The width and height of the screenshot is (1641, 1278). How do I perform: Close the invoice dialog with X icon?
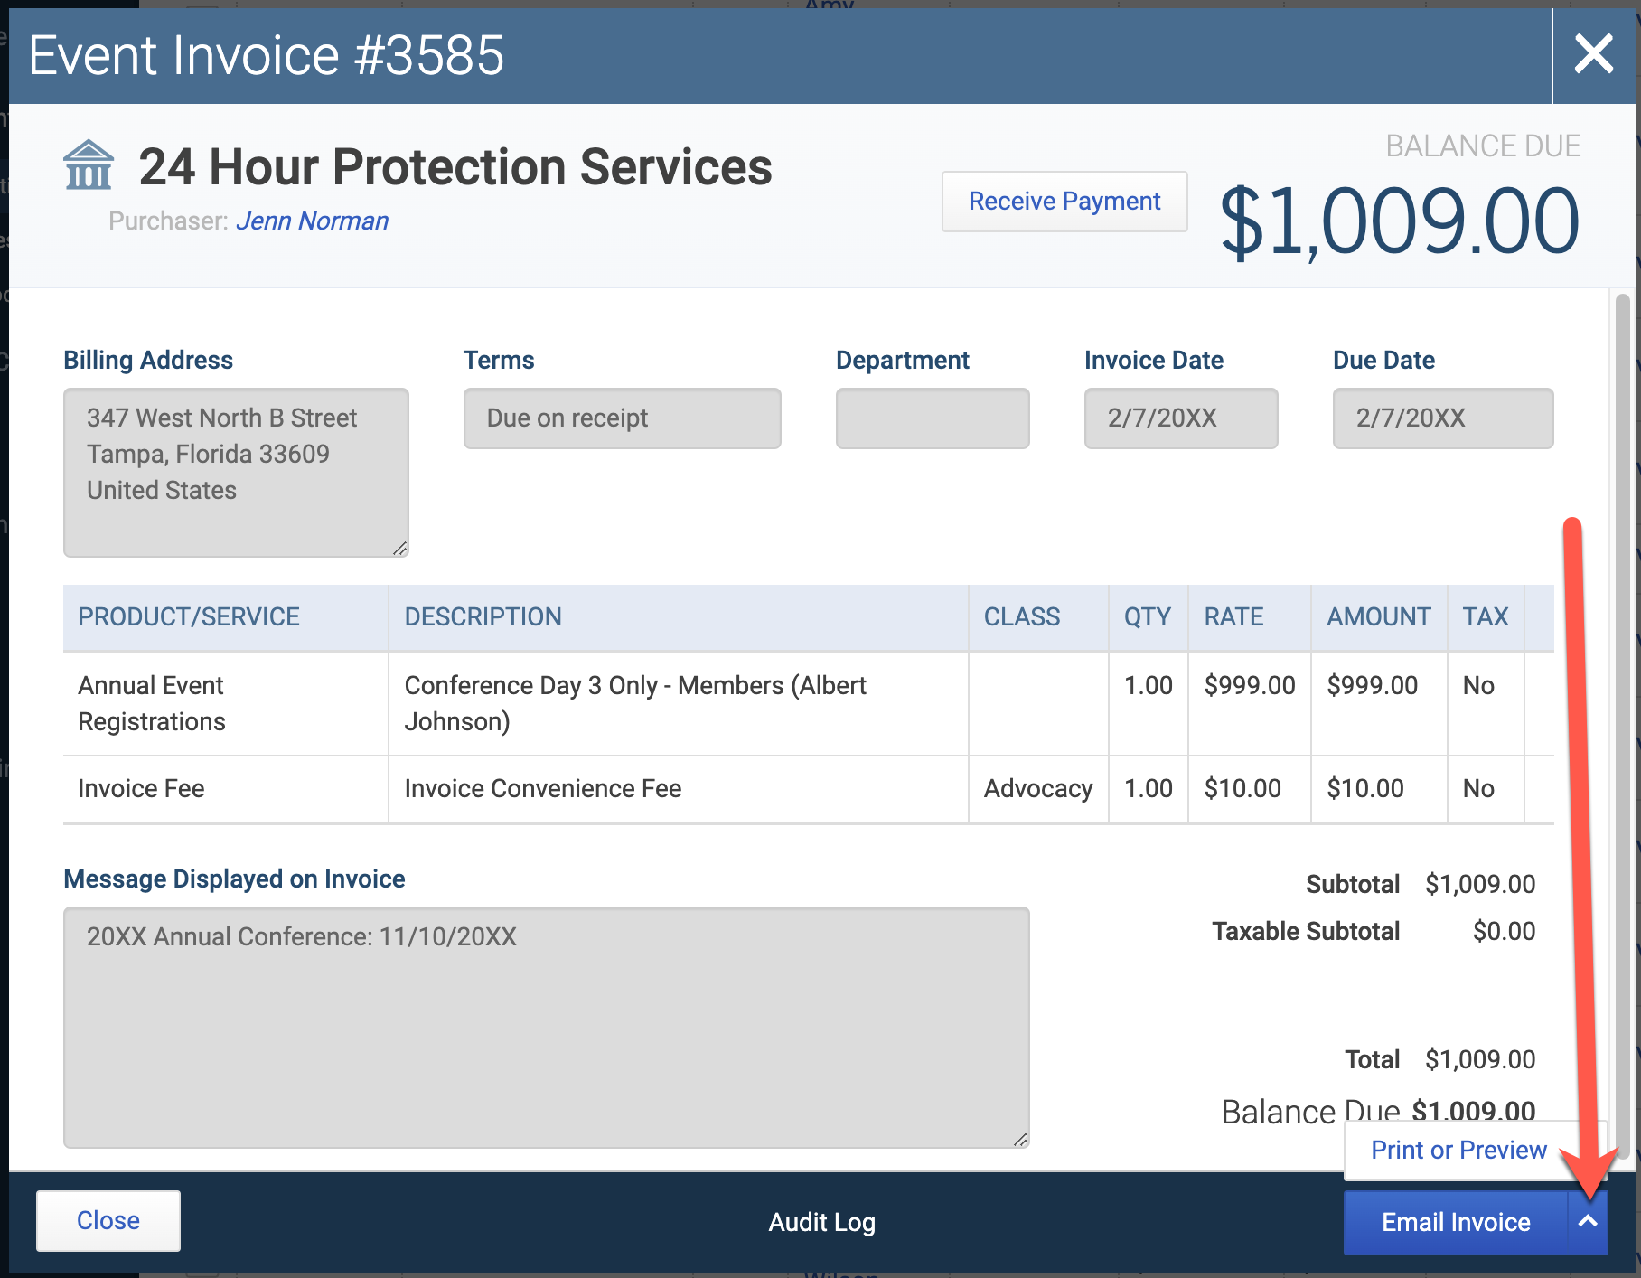tap(1594, 54)
